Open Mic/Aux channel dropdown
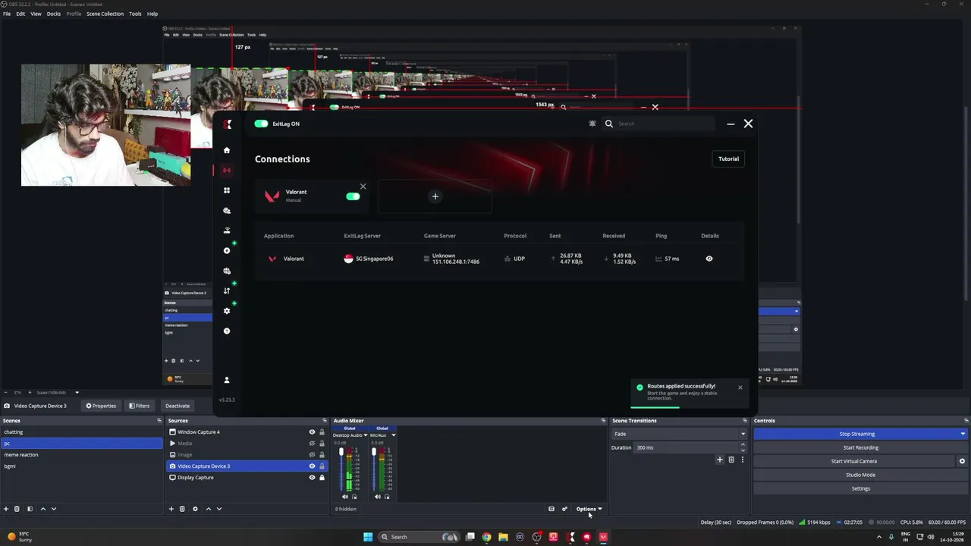This screenshot has width=971, height=546. (393, 435)
